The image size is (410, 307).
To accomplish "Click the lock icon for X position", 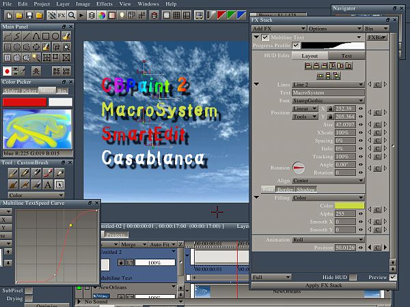I will coord(330,108).
